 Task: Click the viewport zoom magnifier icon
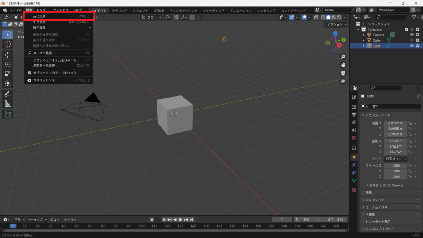tap(343, 57)
